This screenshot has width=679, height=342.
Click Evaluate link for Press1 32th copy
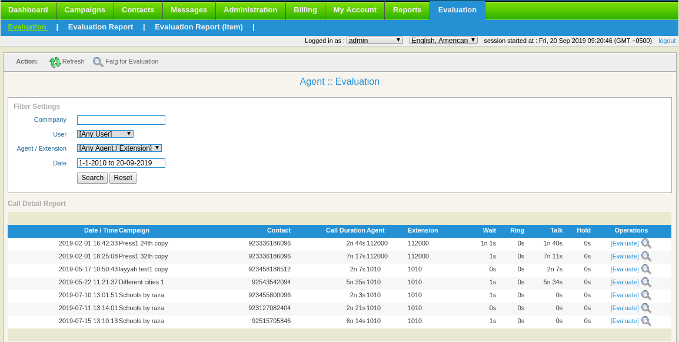pos(624,256)
